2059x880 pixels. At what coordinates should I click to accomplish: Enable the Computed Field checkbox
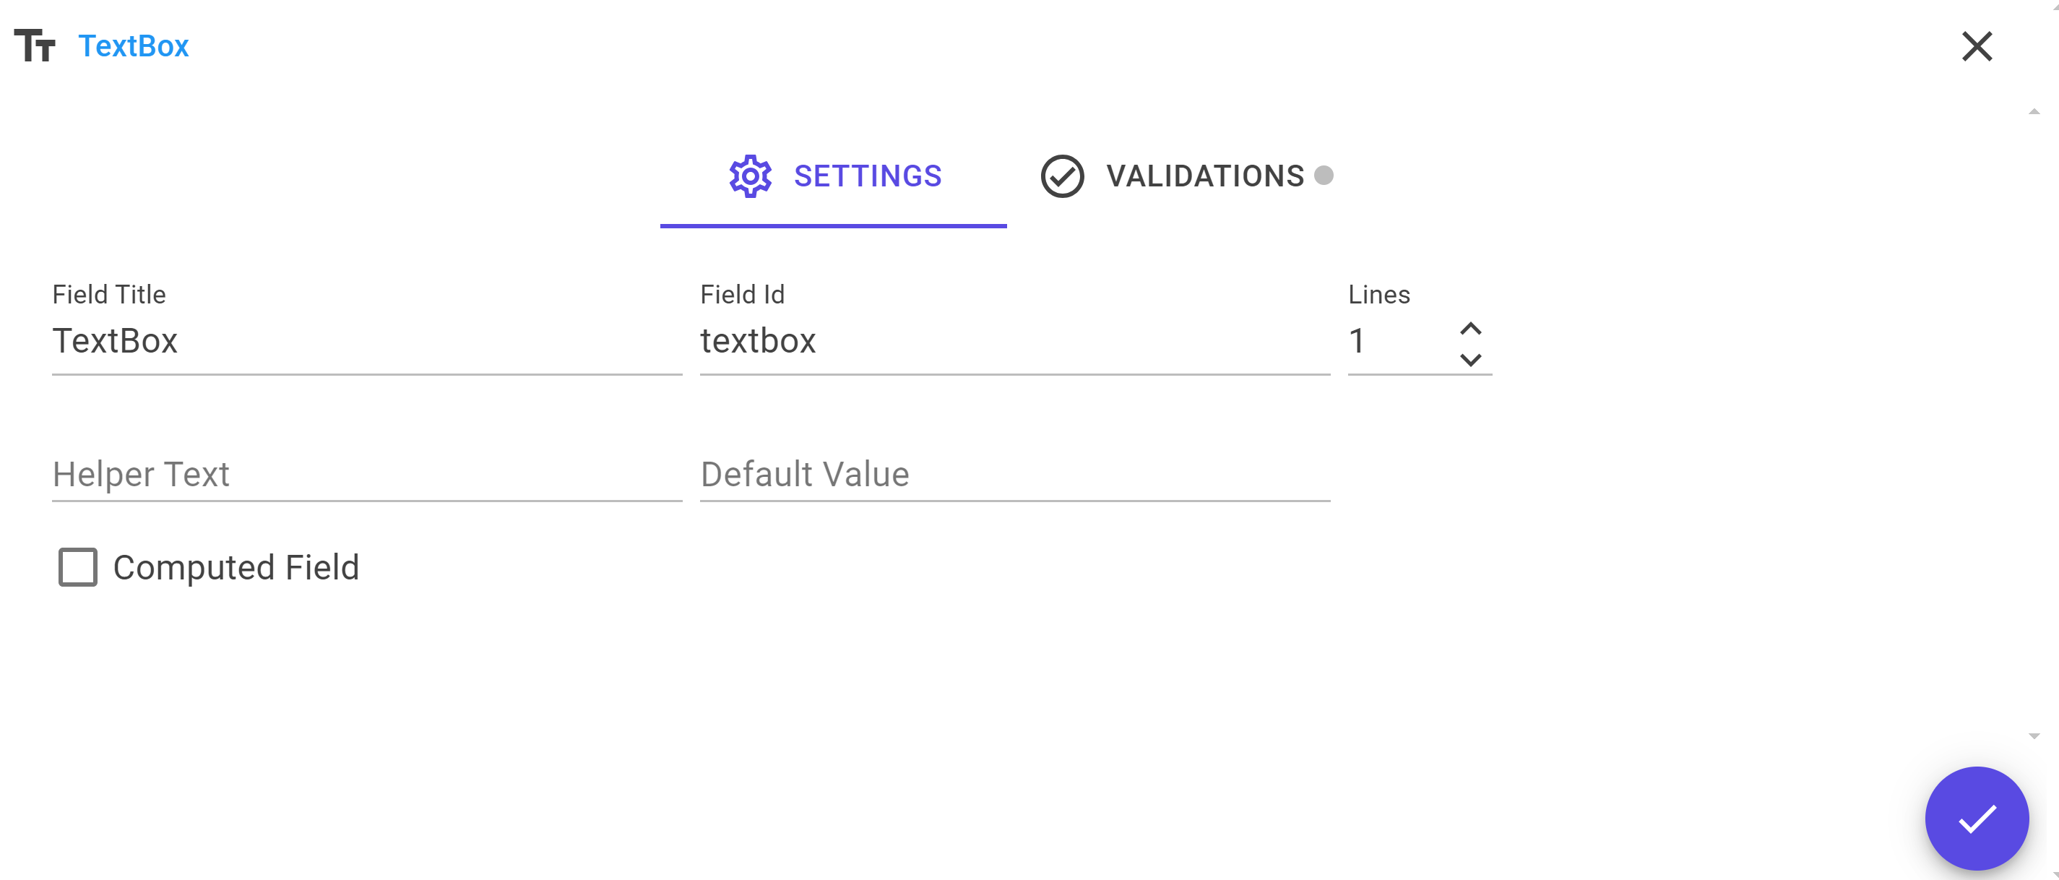tap(78, 567)
